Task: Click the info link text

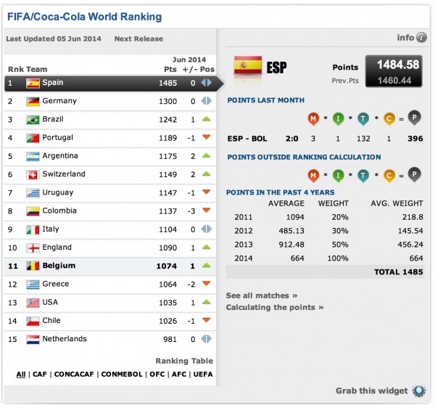Action: coord(405,38)
